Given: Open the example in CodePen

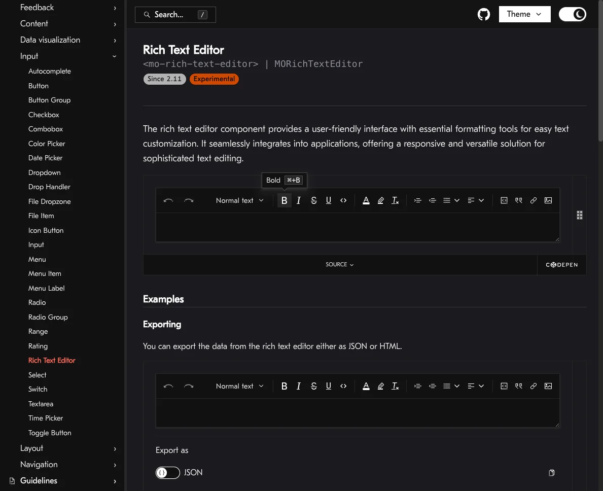Looking at the screenshot, I should (x=561, y=265).
